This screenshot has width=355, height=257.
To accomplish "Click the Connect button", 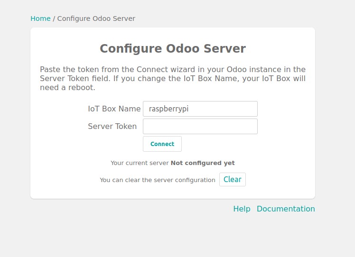I will pyautogui.click(x=162, y=144).
